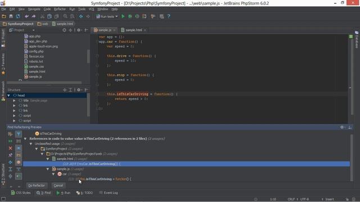Open Structure panel gear settings
360x202 pixels.
(79, 90)
